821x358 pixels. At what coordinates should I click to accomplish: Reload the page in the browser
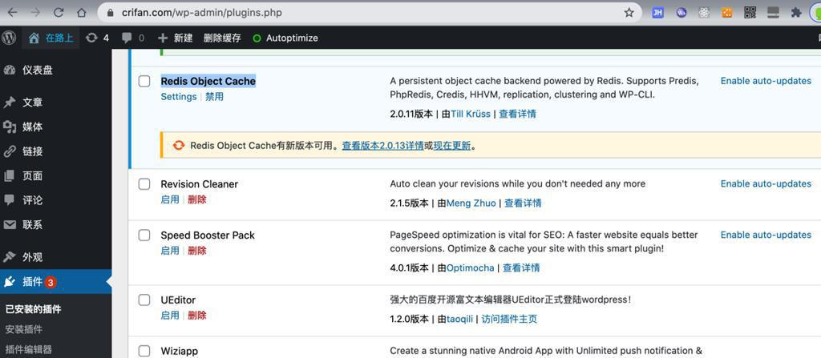coord(59,13)
